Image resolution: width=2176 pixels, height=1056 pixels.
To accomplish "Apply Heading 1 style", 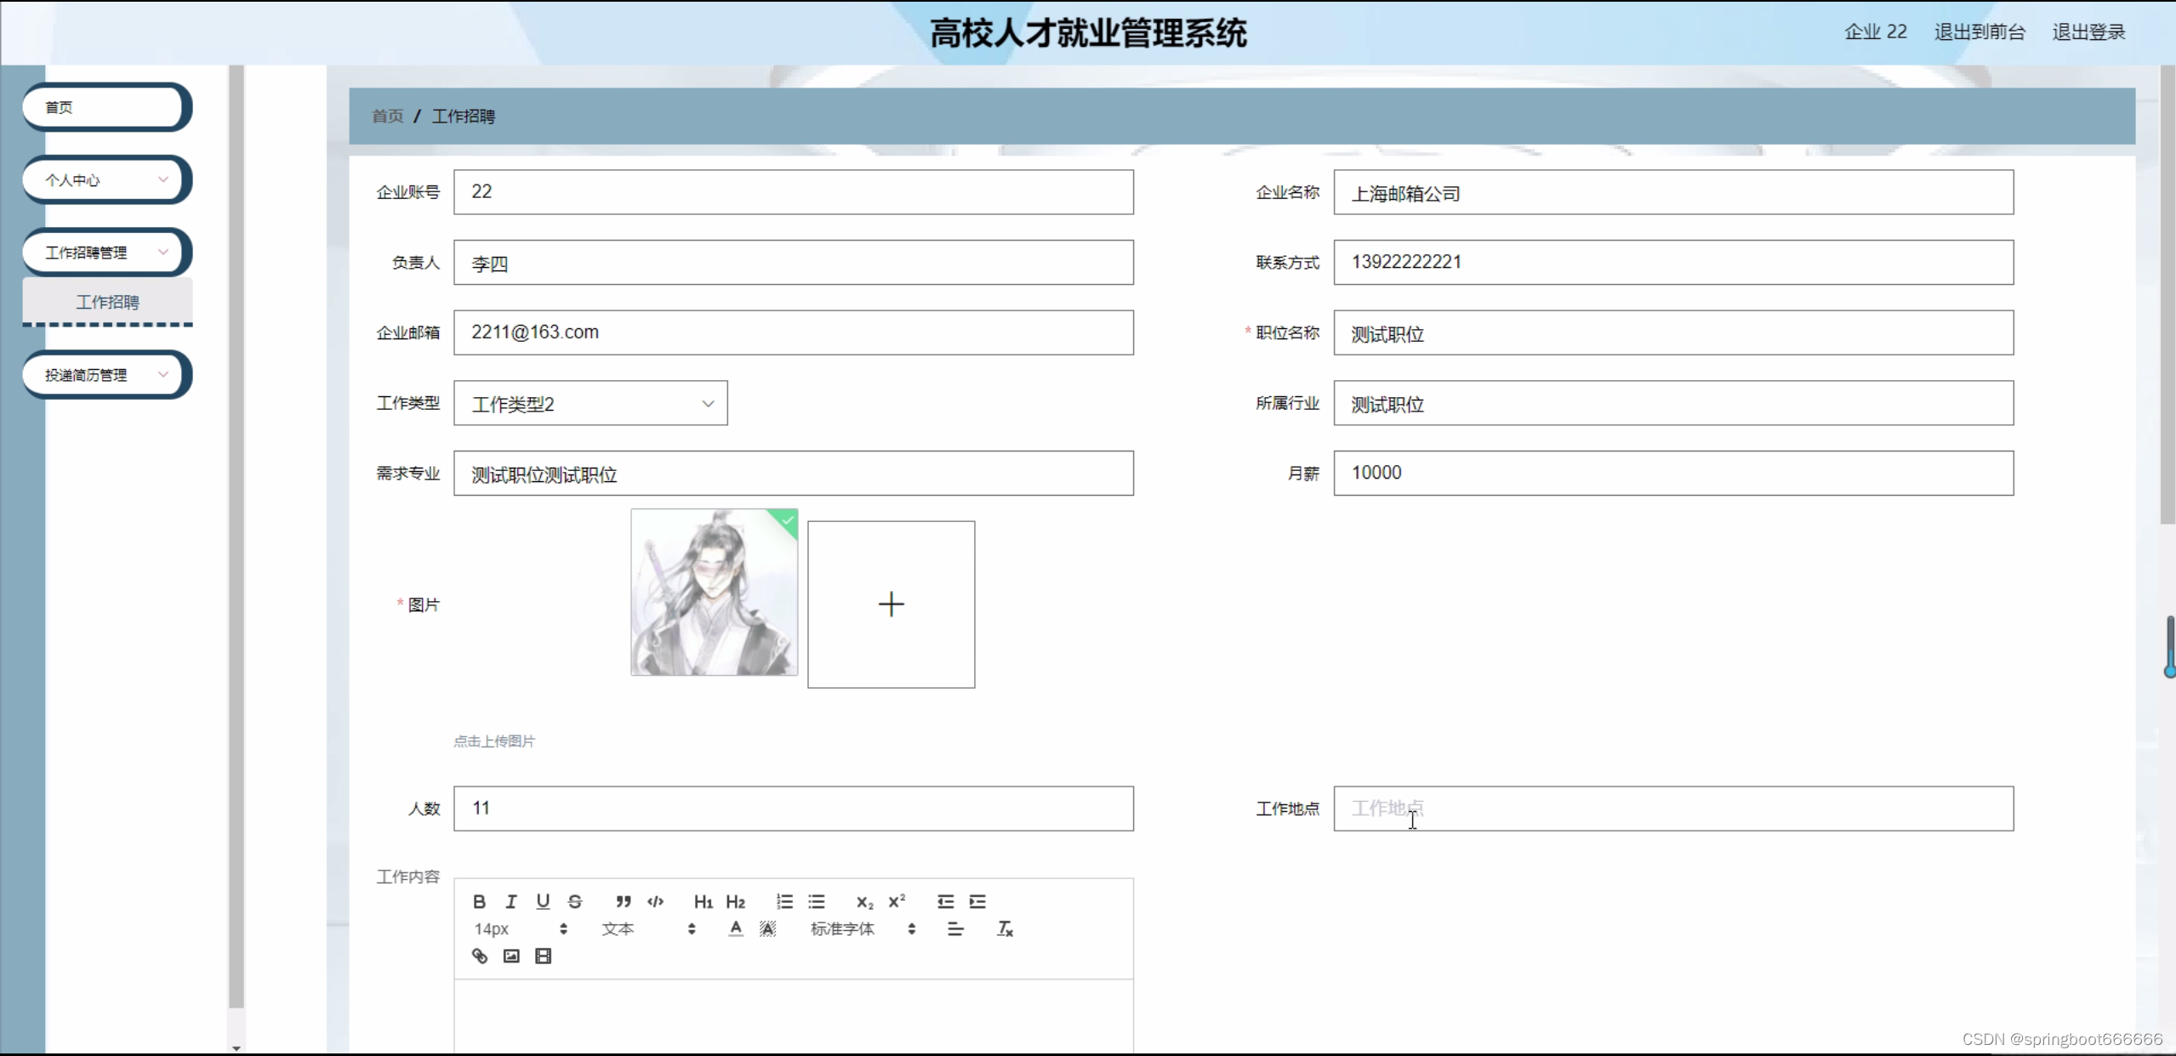I will (703, 901).
